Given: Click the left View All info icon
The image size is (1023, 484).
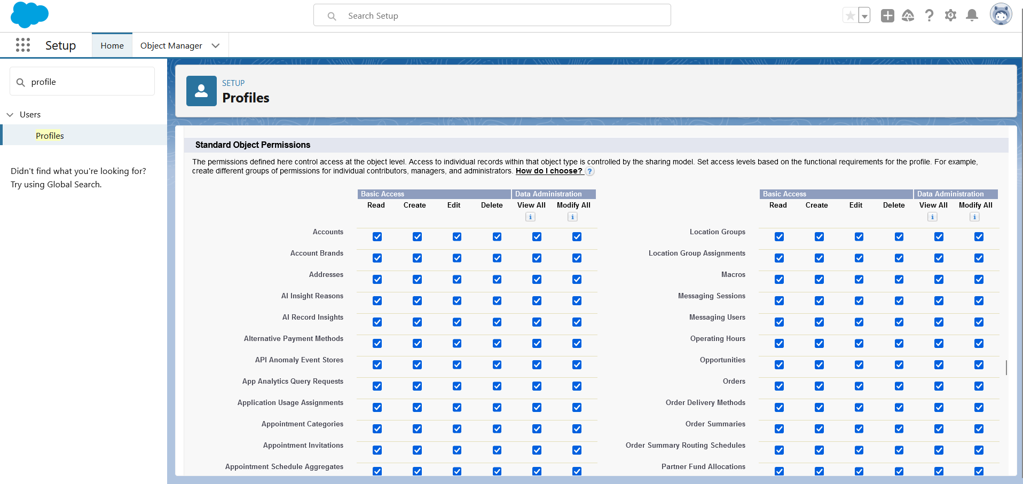Looking at the screenshot, I should click(530, 217).
